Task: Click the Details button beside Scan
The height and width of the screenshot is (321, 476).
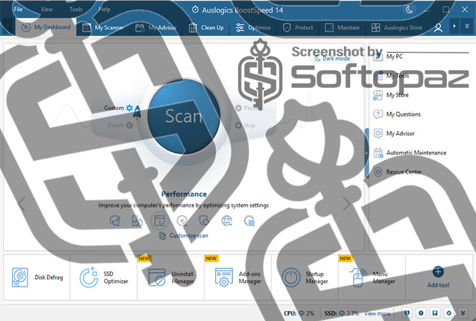Action: 120,125
